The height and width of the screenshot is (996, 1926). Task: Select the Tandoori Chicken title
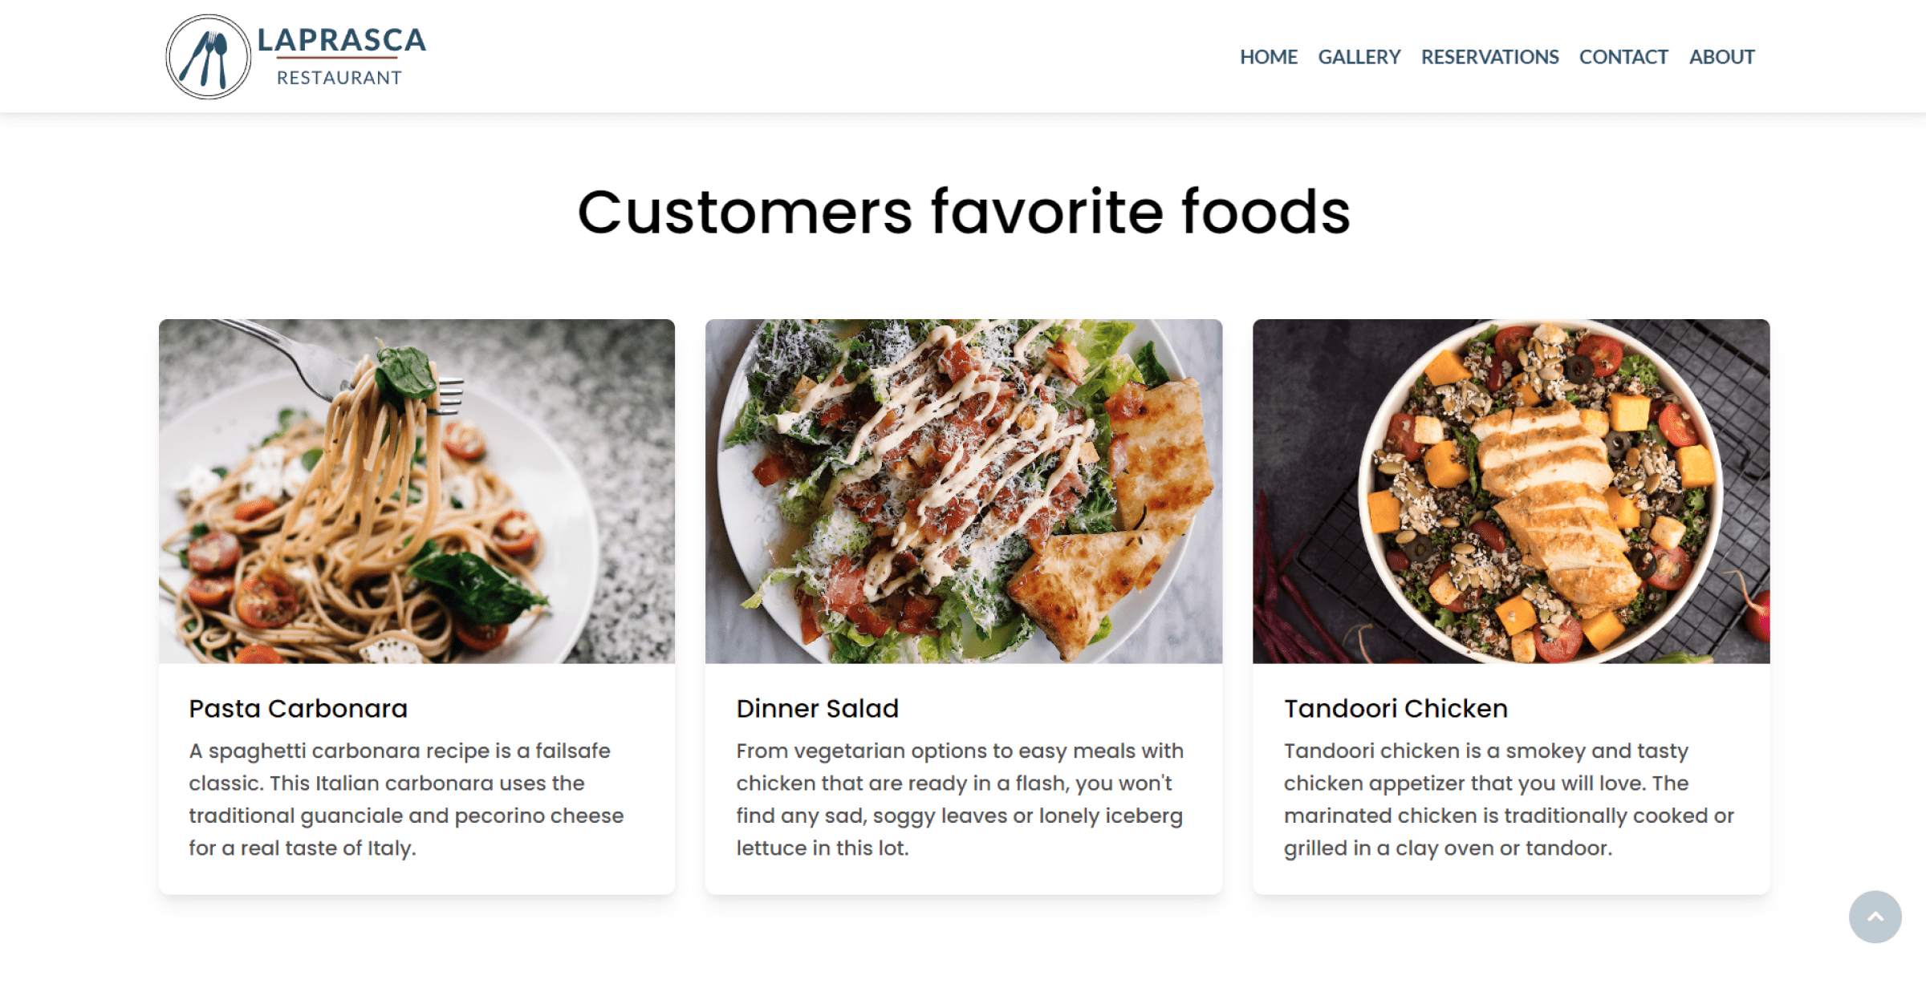(x=1396, y=708)
